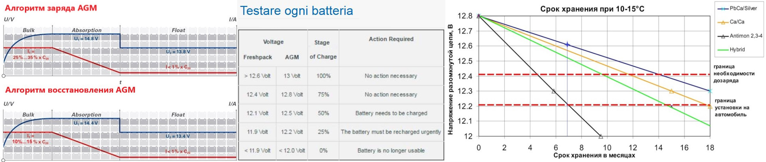
Task: Click the cyan cross marker at 18 months
Action: [710, 91]
